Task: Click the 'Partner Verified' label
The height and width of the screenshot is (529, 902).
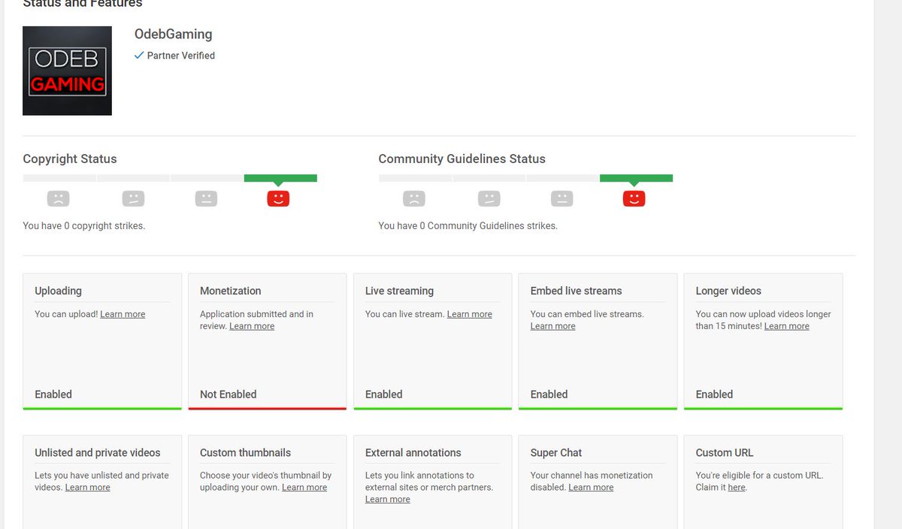Action: [181, 56]
